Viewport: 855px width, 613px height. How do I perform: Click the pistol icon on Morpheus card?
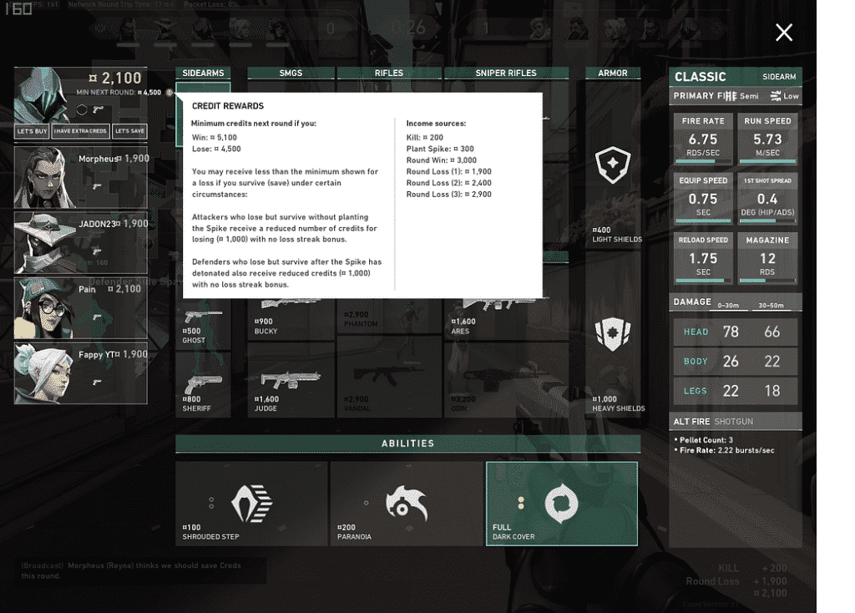point(97,186)
